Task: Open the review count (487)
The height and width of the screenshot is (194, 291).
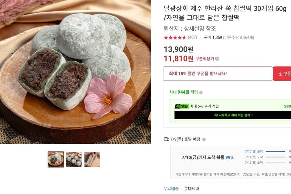Action: pos(192,37)
